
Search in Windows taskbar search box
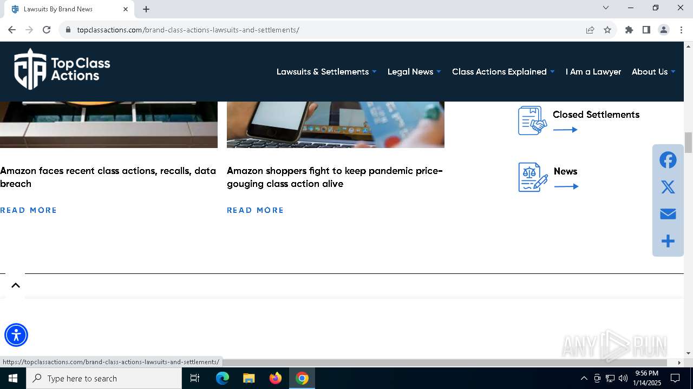(x=104, y=378)
